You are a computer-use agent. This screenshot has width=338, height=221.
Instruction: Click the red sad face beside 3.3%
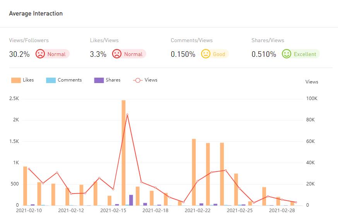click(x=117, y=54)
